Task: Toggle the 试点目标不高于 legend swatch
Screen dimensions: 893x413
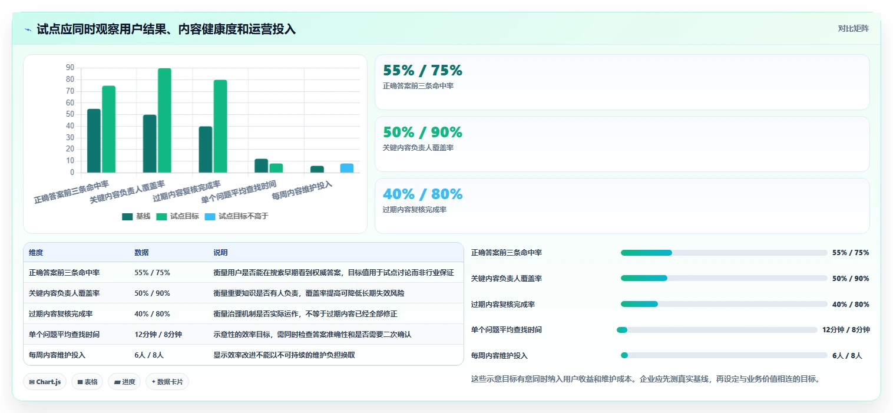Action: pos(210,216)
